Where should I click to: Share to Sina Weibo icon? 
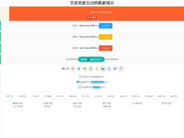(x=73, y=68)
